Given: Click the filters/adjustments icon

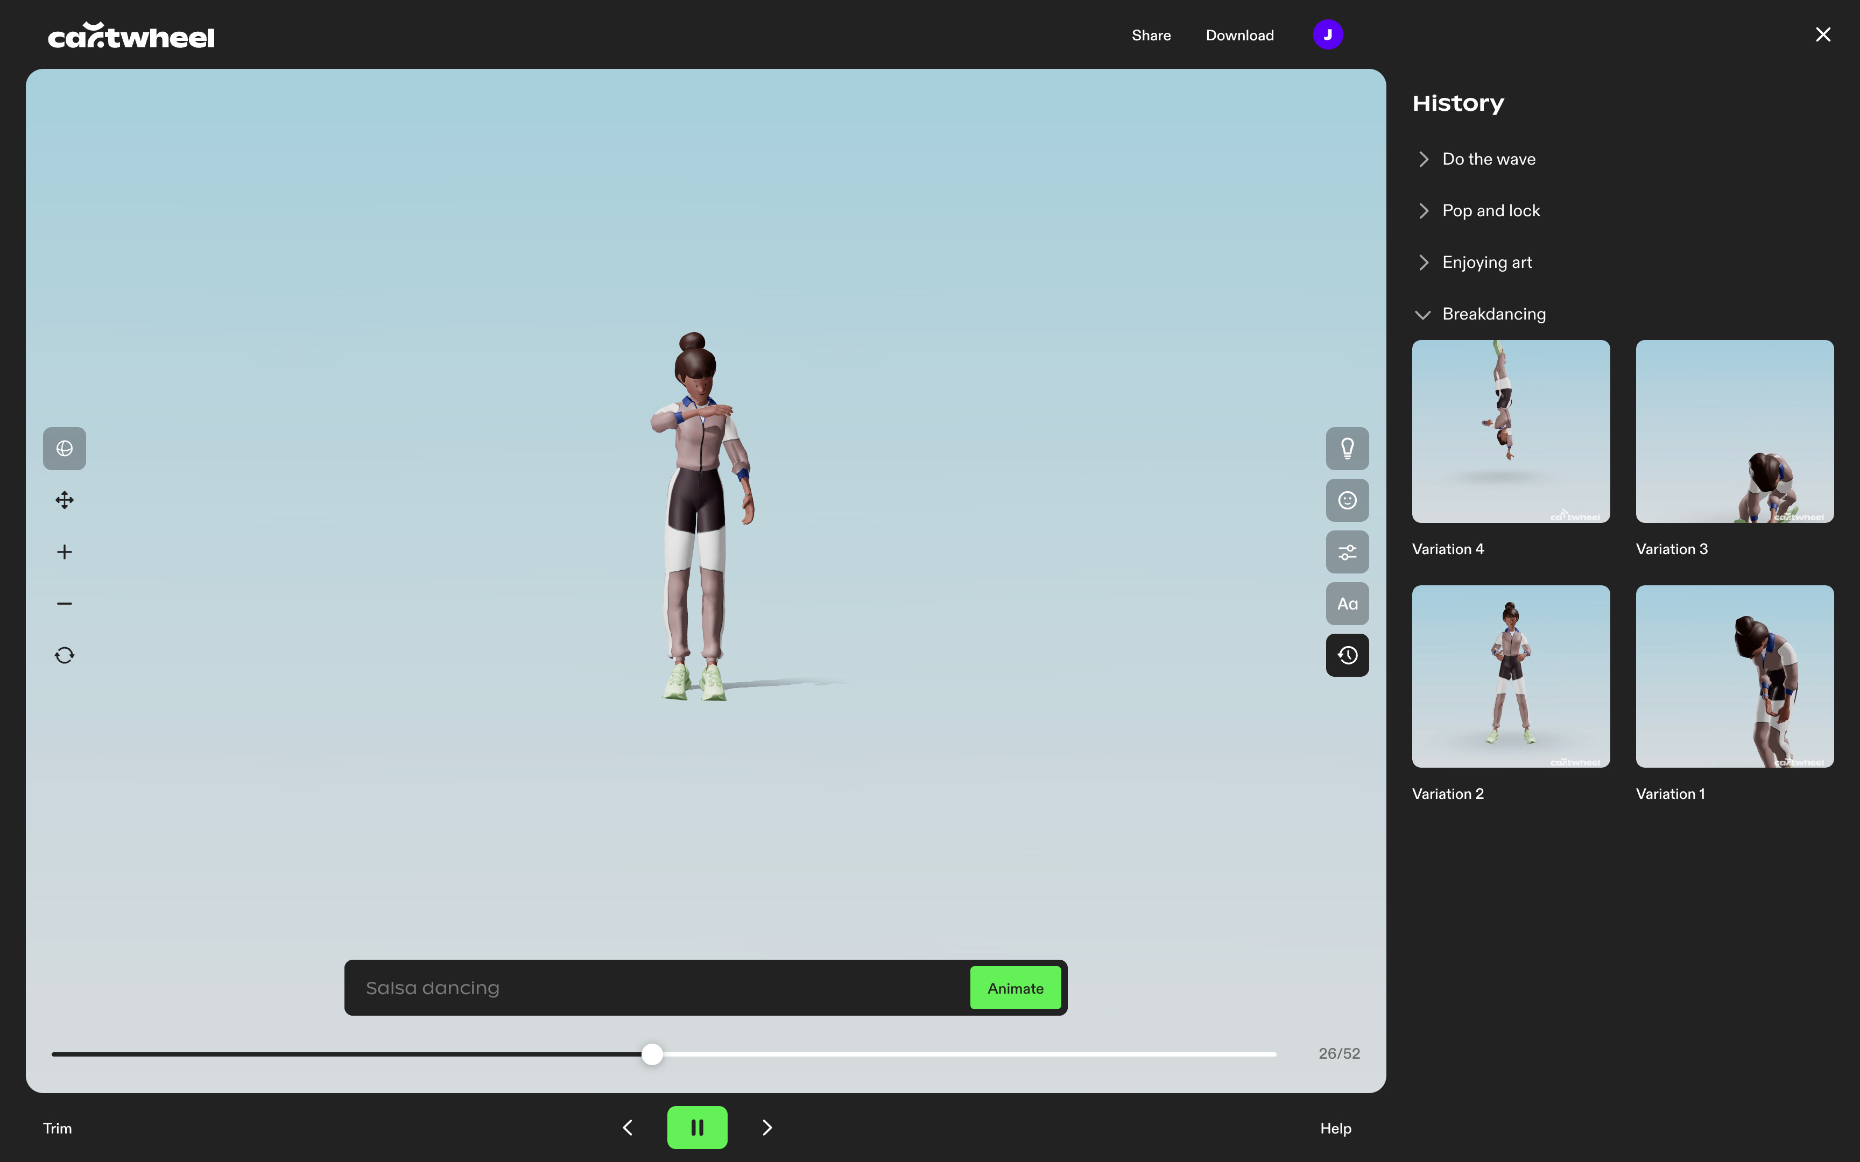Looking at the screenshot, I should click(x=1347, y=551).
